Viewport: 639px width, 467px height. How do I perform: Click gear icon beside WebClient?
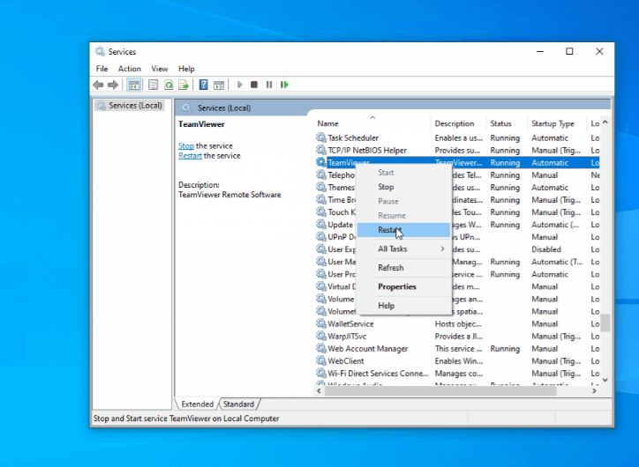(x=321, y=361)
